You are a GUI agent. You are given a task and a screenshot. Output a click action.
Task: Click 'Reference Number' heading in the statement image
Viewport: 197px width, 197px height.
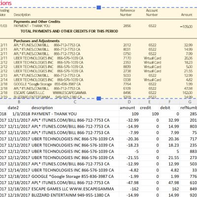point(127,13)
